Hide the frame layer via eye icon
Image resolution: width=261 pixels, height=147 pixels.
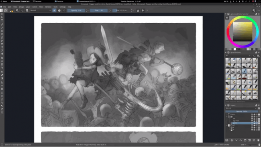click(x=252, y=114)
